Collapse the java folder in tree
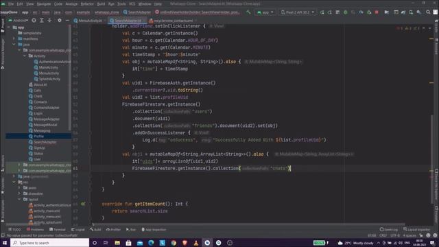Image resolution: width=439 pixels, height=247 pixels. [x=14, y=44]
